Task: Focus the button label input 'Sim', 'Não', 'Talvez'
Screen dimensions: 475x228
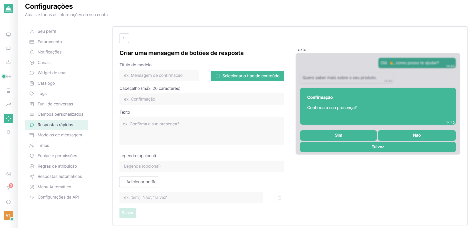Action: (191, 198)
